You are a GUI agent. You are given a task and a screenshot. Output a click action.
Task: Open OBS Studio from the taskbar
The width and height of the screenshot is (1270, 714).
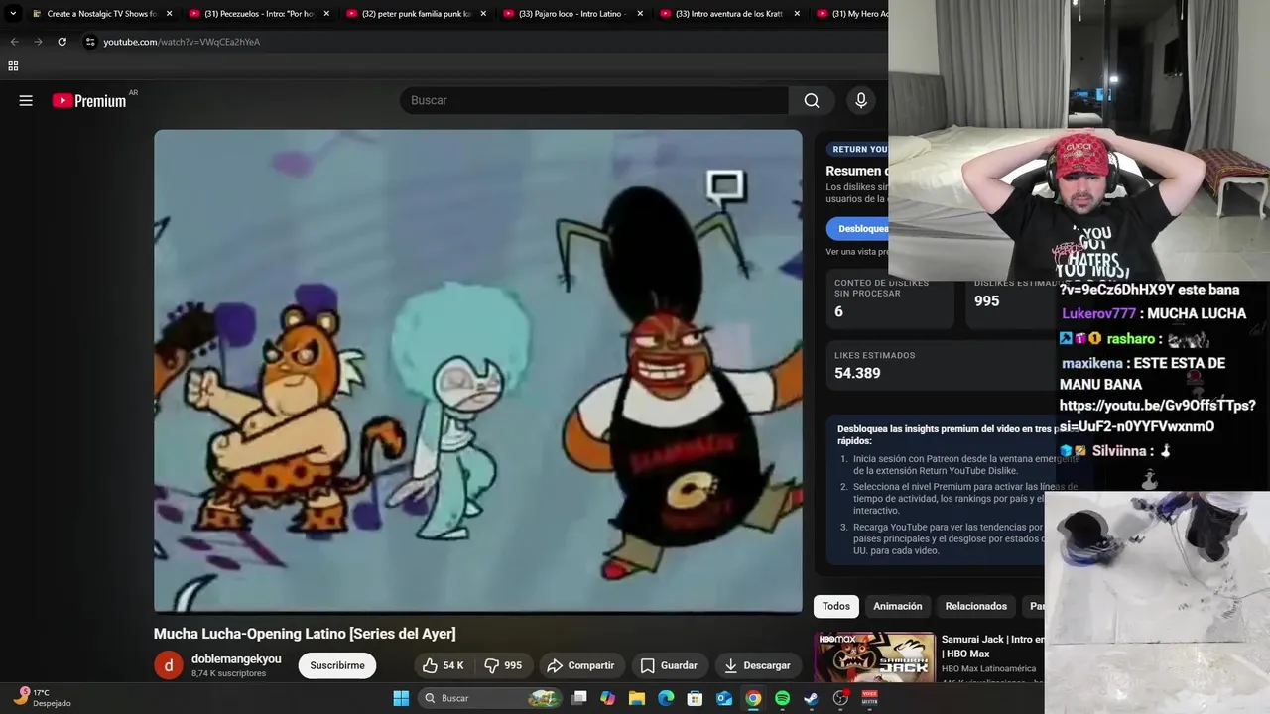840,698
